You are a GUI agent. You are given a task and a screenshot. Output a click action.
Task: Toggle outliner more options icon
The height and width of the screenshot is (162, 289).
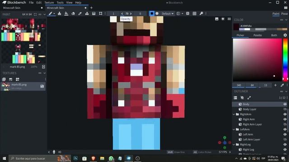click(235, 98)
